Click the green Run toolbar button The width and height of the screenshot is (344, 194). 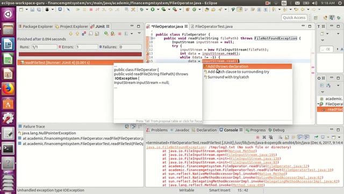pyautogui.click(x=153, y=10)
